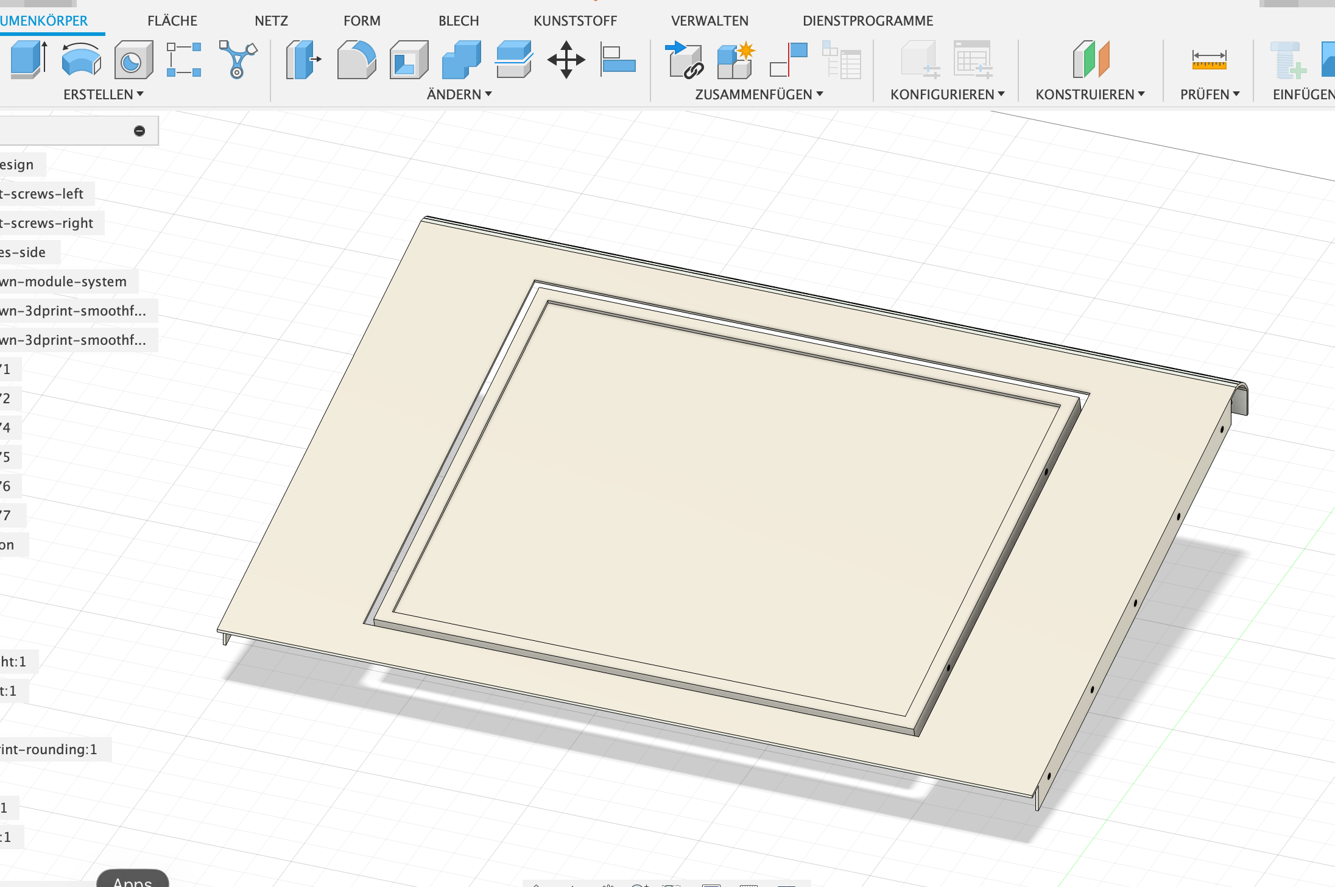The height and width of the screenshot is (887, 1335).
Task: Click the Press Pull tool icon
Action: (303, 60)
